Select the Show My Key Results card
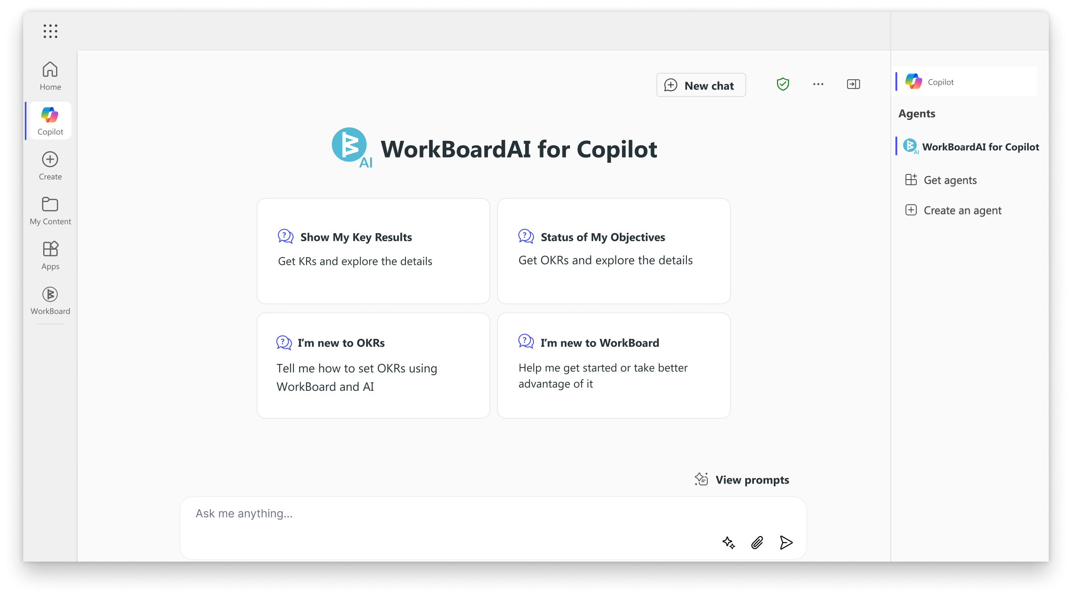 [373, 251]
